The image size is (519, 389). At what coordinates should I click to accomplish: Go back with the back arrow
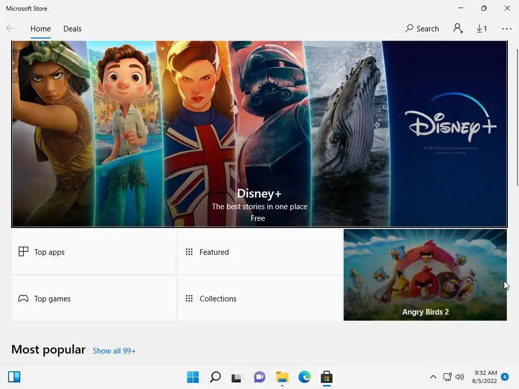10,29
